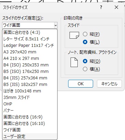Image resolution: width=125 pixels, height=140 pixels.
Task: Dismiss dialog with the キャンセル button
Action: [109, 84]
